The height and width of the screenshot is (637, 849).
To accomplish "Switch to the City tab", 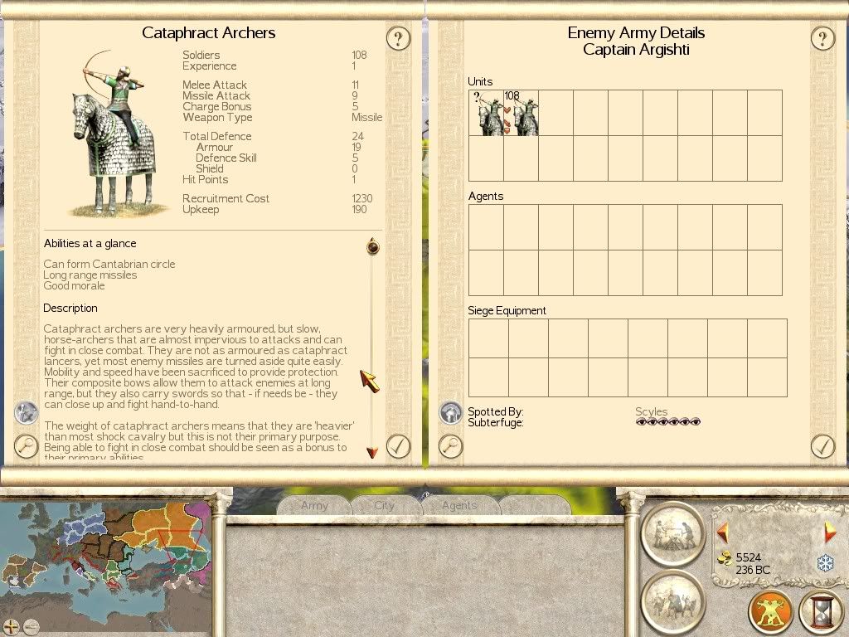I will [385, 505].
